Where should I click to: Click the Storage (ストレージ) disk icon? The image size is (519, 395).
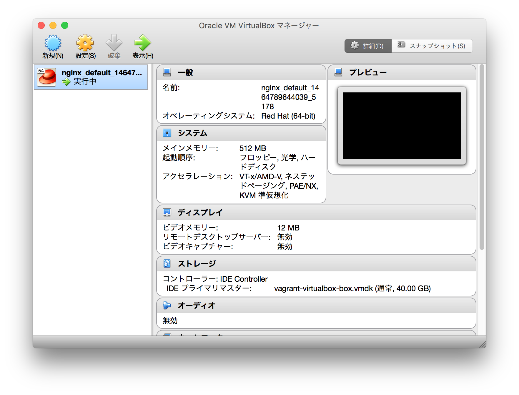click(167, 264)
